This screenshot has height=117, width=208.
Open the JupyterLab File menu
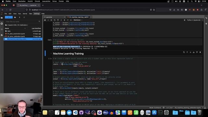coord(6,14)
